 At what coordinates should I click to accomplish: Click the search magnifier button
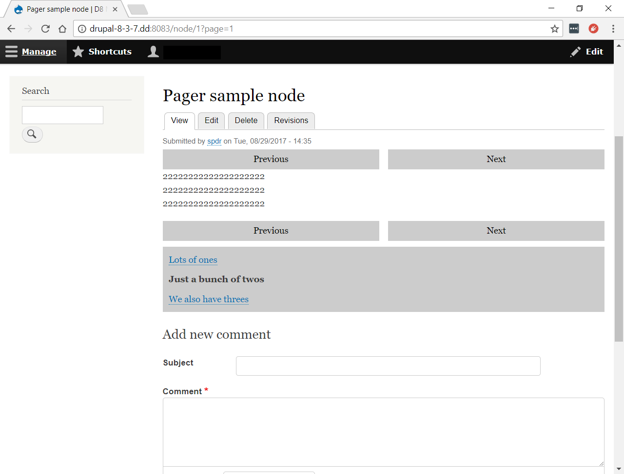pyautogui.click(x=32, y=134)
